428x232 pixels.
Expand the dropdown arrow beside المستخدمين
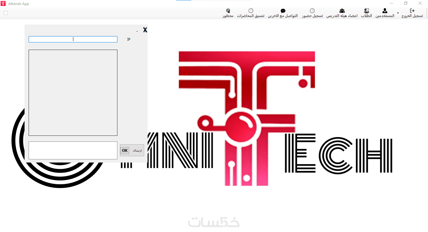(x=398, y=13)
